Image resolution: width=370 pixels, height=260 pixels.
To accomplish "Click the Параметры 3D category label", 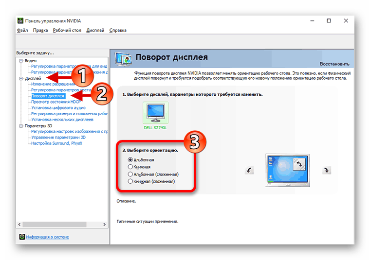I will (38, 126).
